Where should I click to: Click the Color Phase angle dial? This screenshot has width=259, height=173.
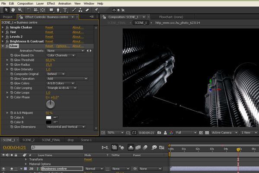[x=51, y=105]
